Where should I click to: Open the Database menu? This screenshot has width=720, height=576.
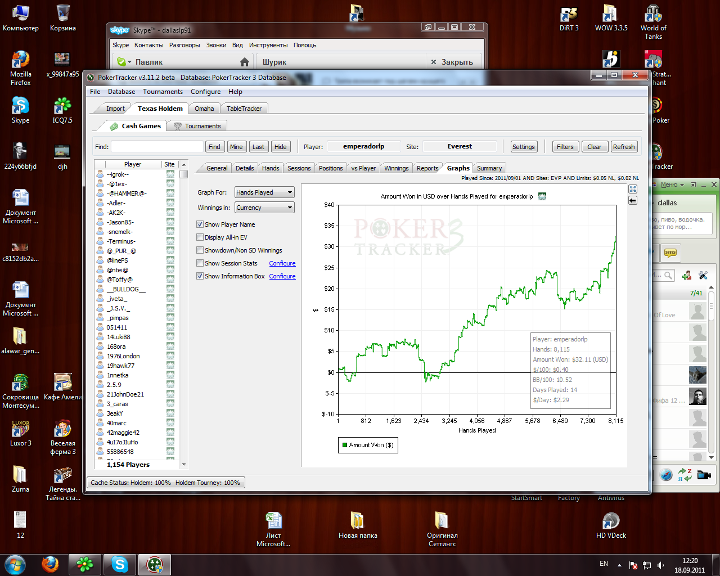pyautogui.click(x=121, y=92)
